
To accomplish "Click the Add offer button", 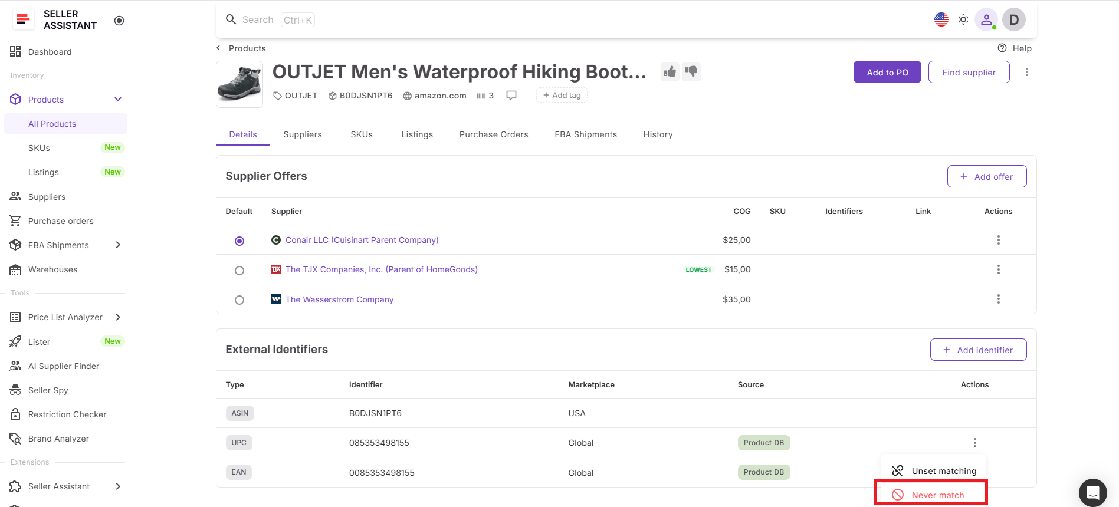I will 987,176.
